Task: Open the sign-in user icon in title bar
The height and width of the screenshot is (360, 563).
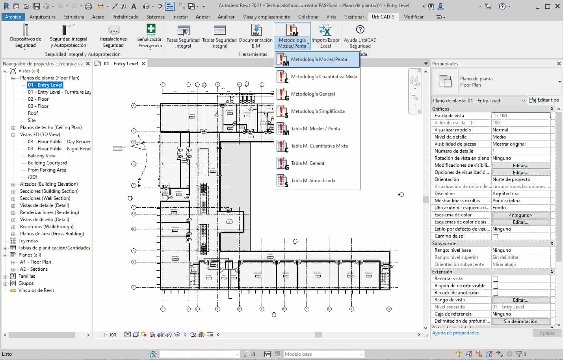Action: click(x=440, y=6)
